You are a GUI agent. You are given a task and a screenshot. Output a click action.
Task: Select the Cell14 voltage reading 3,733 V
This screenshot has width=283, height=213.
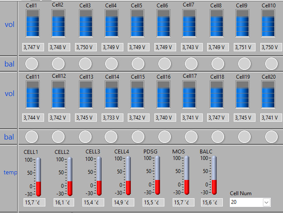(111, 118)
